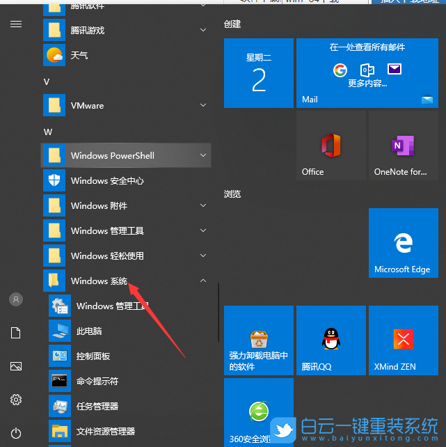Screen dimensions: 446x447
Task: Open 控制面板 icon
Action: 60,356
